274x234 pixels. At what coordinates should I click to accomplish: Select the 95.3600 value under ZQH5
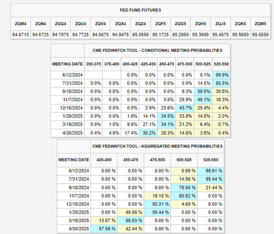point(200,35)
